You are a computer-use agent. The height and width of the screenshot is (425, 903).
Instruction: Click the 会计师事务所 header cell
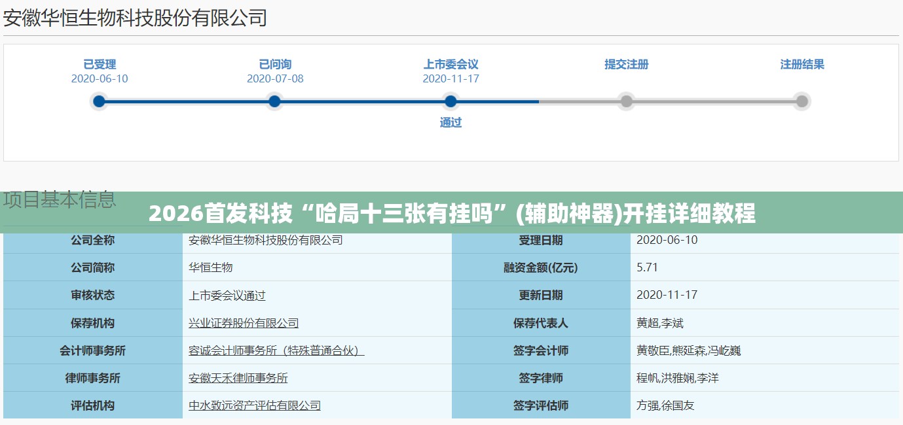point(93,350)
